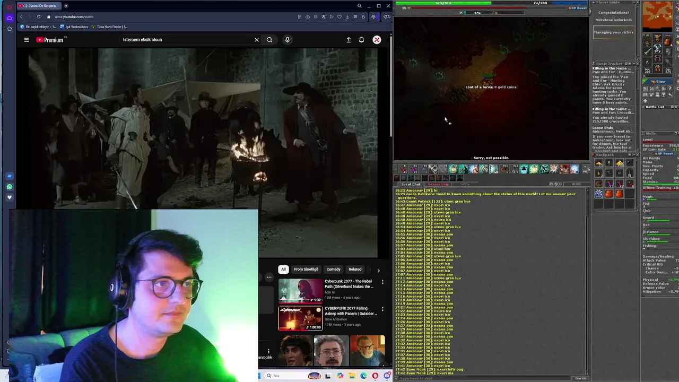The width and height of the screenshot is (679, 382).
Task: Open options menu for Falling Asleep with Panam video
Action: pyautogui.click(x=382, y=309)
